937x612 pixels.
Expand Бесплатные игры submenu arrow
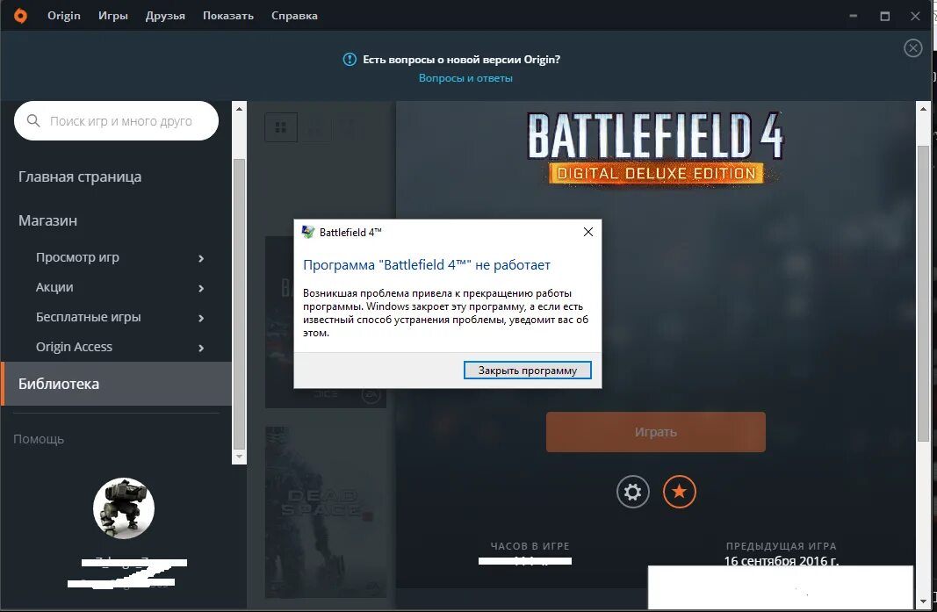pos(201,318)
